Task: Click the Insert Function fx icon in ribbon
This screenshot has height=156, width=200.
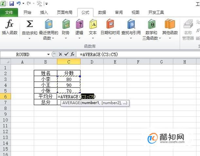Action: [9, 24]
